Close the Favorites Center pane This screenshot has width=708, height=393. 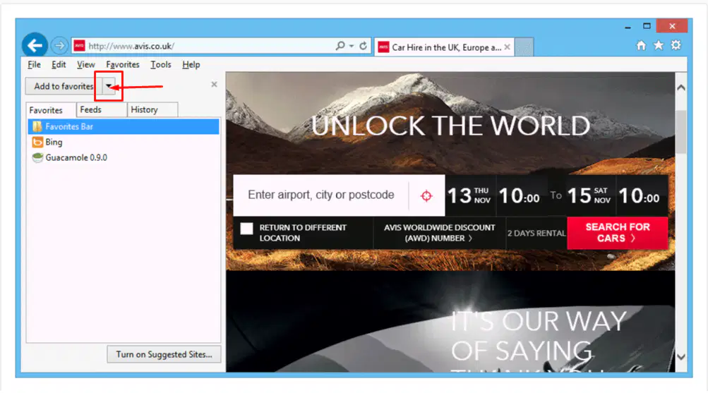(214, 85)
